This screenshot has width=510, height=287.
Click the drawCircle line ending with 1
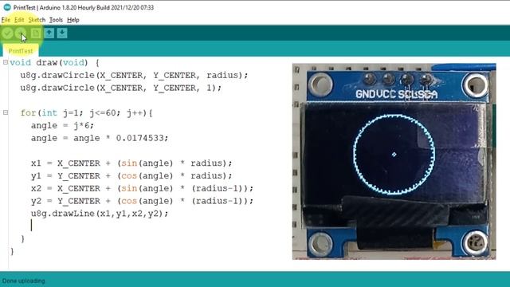click(120, 88)
